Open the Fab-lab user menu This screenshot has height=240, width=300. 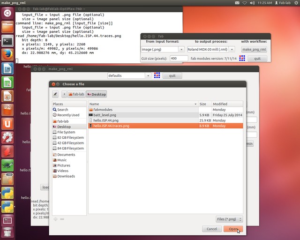[x=283, y=3]
